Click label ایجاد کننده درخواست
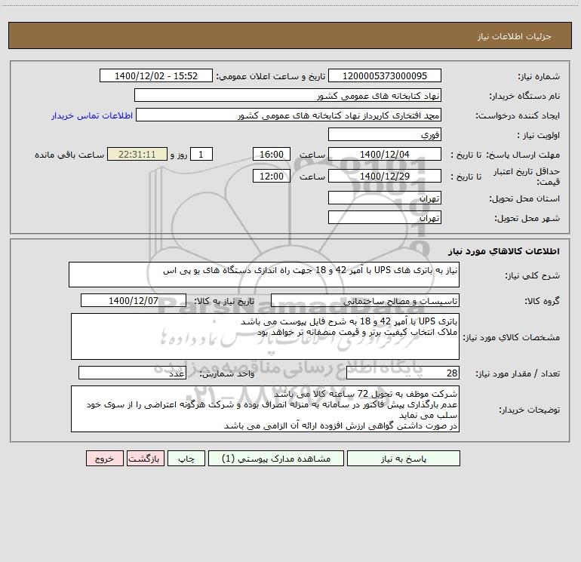Image resolution: width=581 pixels, height=562 pixels. pyautogui.click(x=518, y=115)
